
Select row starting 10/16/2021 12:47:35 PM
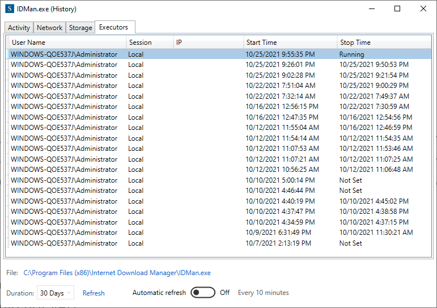(x=219, y=117)
